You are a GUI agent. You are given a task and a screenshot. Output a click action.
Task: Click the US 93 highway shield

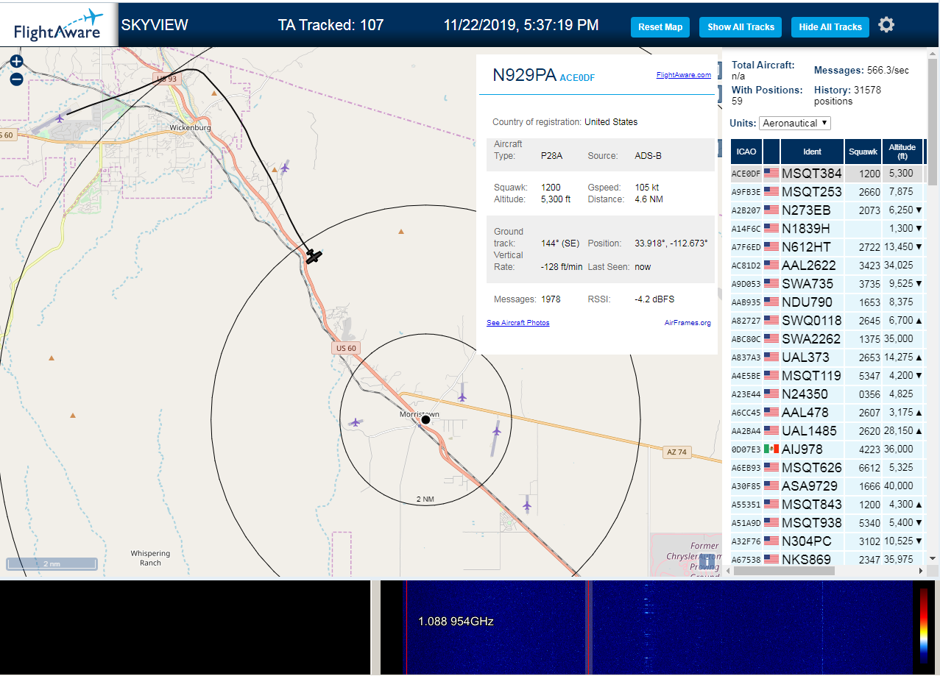(x=167, y=78)
